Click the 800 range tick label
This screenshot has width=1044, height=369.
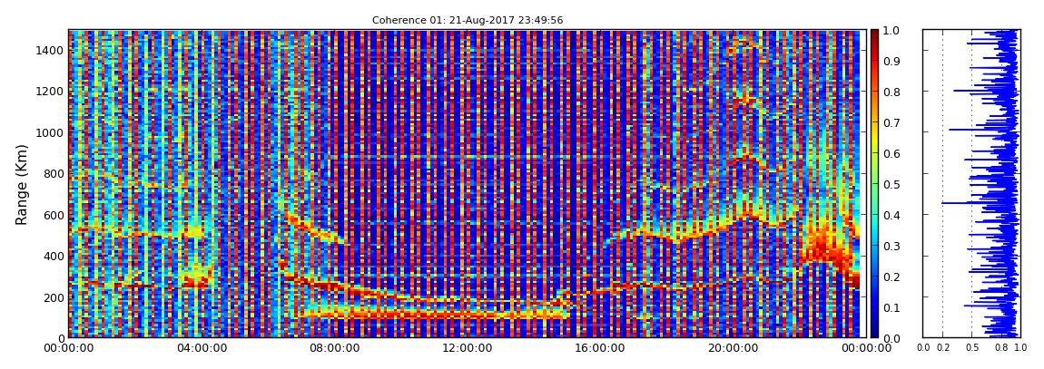point(54,174)
